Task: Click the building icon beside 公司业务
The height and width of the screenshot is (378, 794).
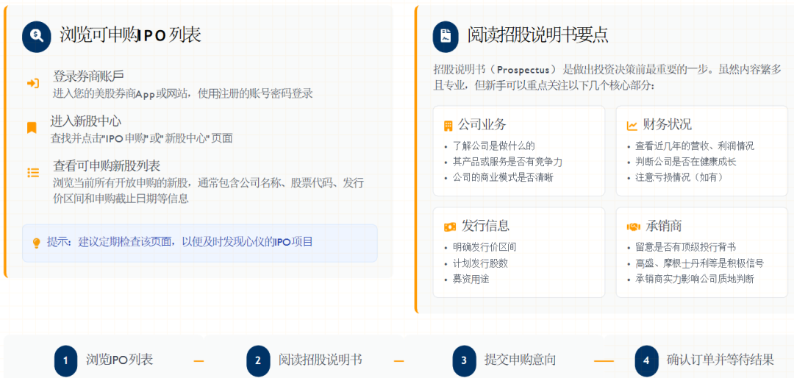Action: (448, 126)
